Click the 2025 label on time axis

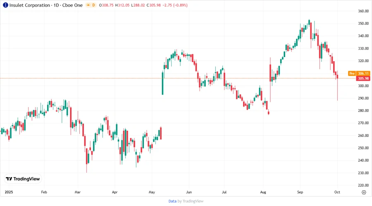(x=9, y=192)
